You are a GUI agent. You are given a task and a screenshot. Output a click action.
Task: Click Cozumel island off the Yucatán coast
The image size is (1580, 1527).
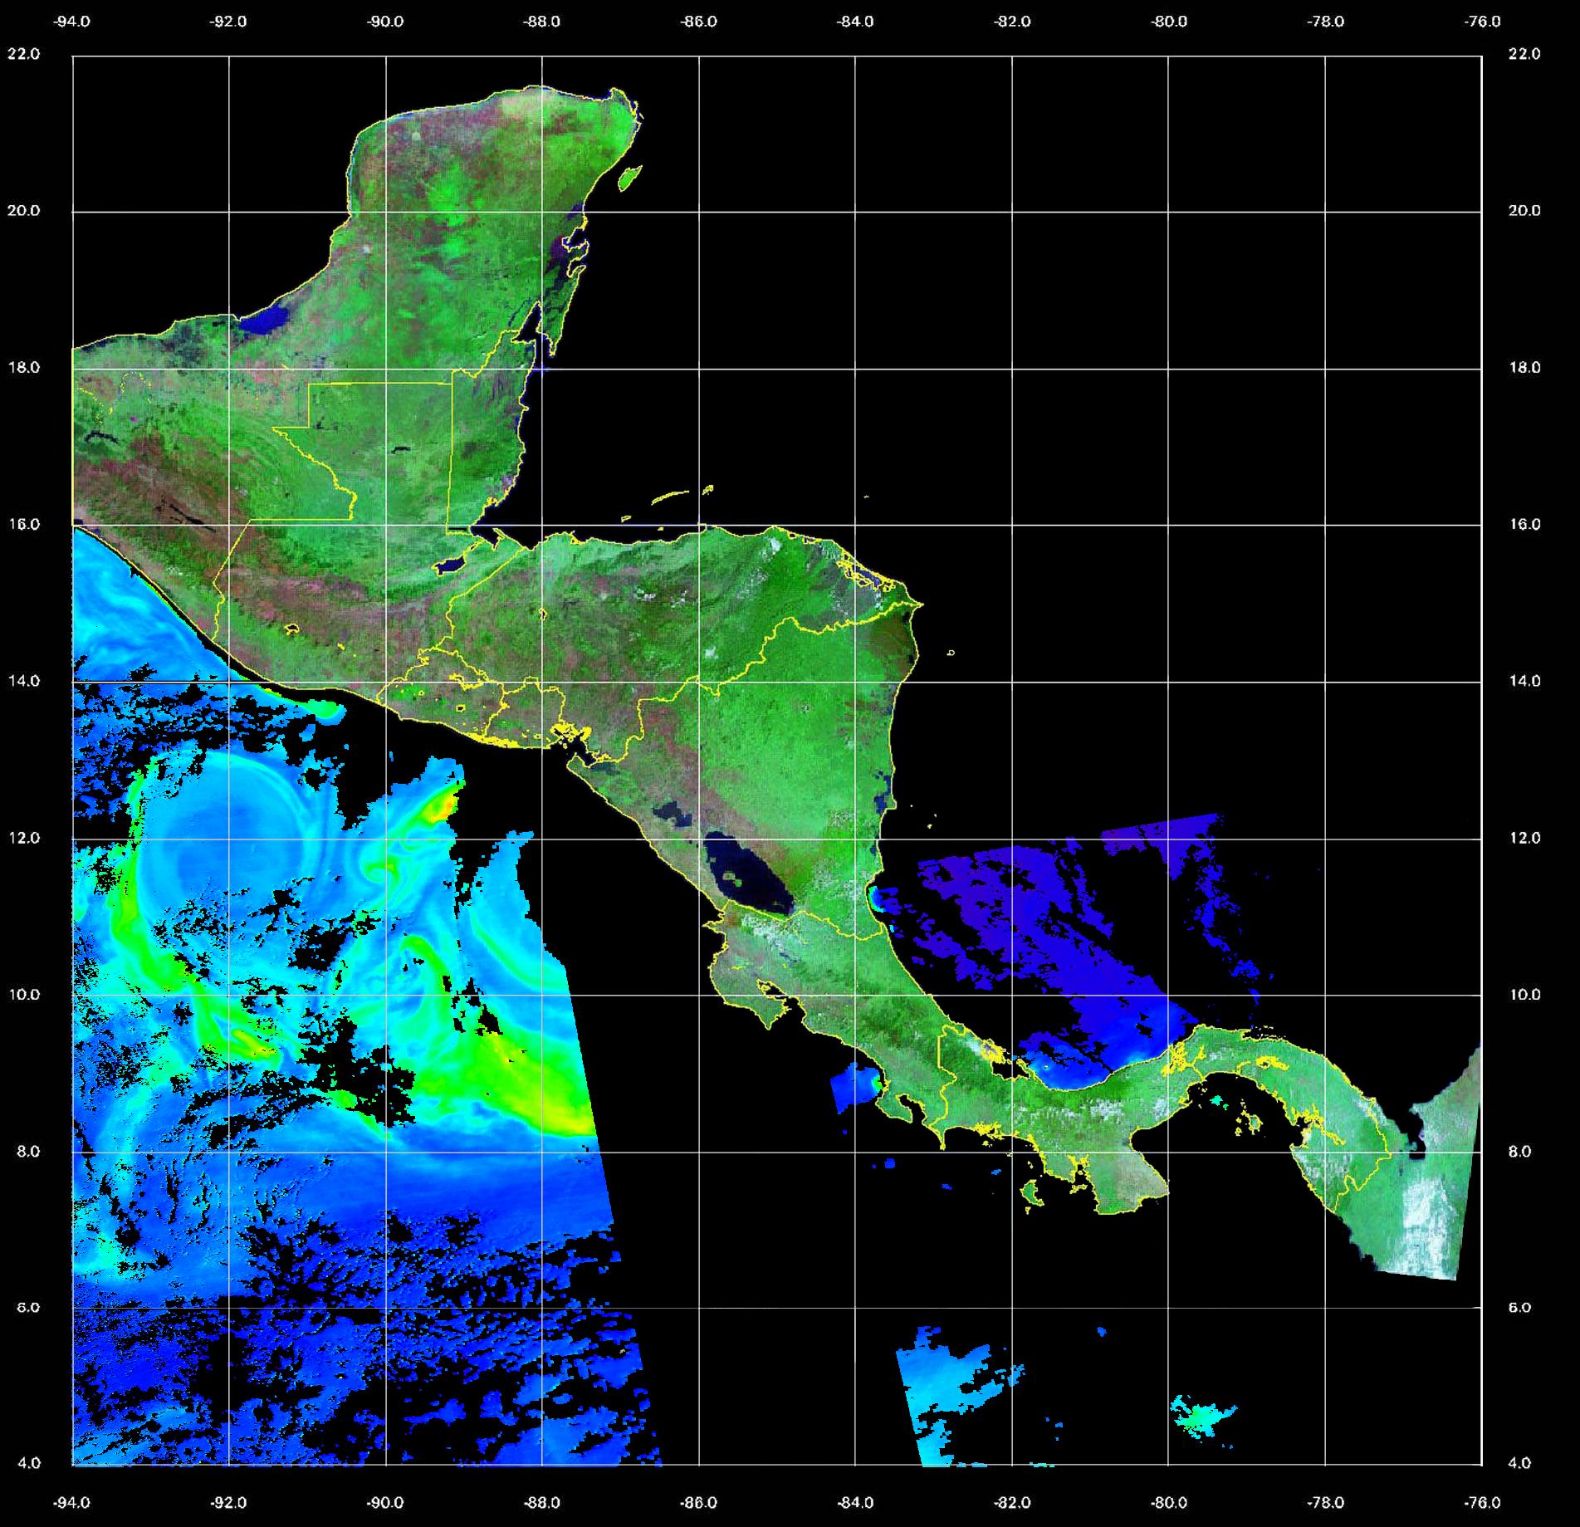click(630, 177)
